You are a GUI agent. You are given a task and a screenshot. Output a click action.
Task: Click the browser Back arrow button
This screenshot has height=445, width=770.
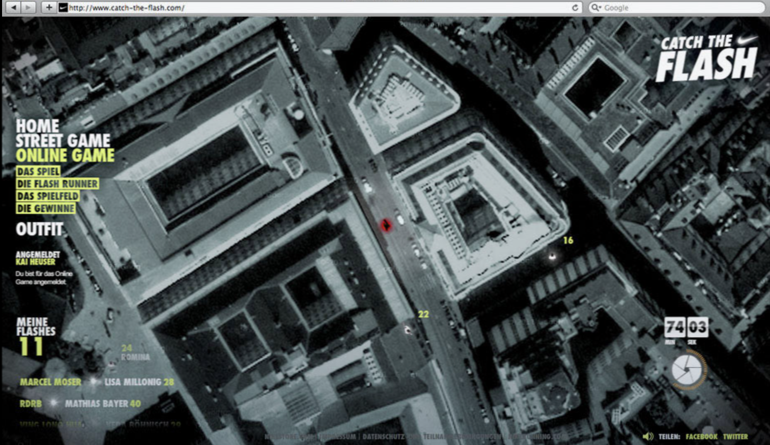point(14,7)
